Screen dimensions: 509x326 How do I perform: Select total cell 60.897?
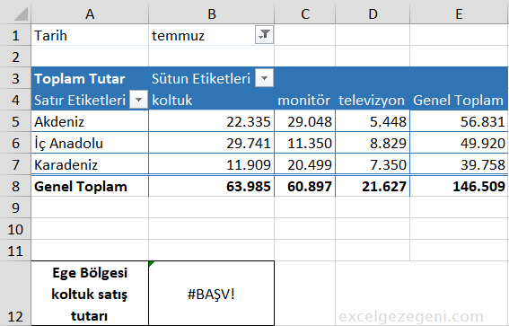(x=305, y=186)
